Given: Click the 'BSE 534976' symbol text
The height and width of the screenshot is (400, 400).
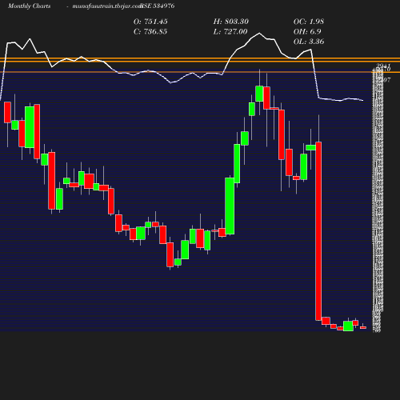Looking at the screenshot, I should (x=158, y=6).
